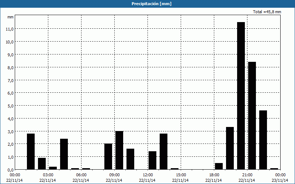The image size is (295, 184).
Task: Click the 00:00 label above 23/11/14
Action: pyautogui.click(x=280, y=175)
